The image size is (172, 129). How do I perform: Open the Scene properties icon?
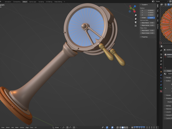[161, 64]
